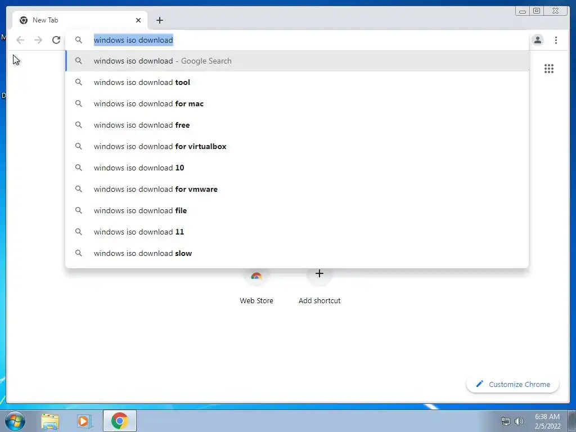The width and height of the screenshot is (576, 432).
Task: Click the Chrome taskbar icon
Action: point(120,421)
